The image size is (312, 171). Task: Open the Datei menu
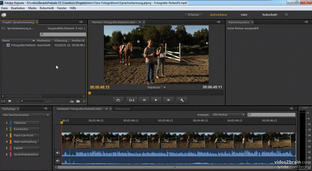(4, 8)
